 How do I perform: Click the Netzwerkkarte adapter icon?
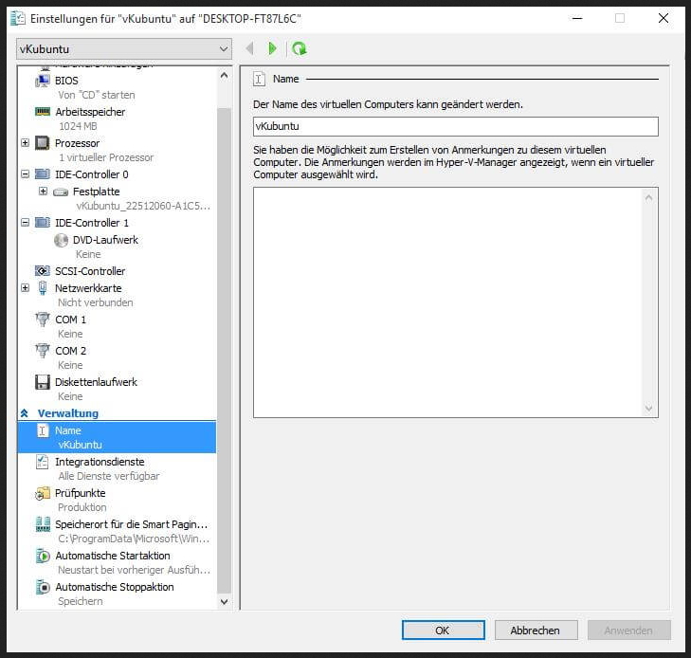(43, 288)
